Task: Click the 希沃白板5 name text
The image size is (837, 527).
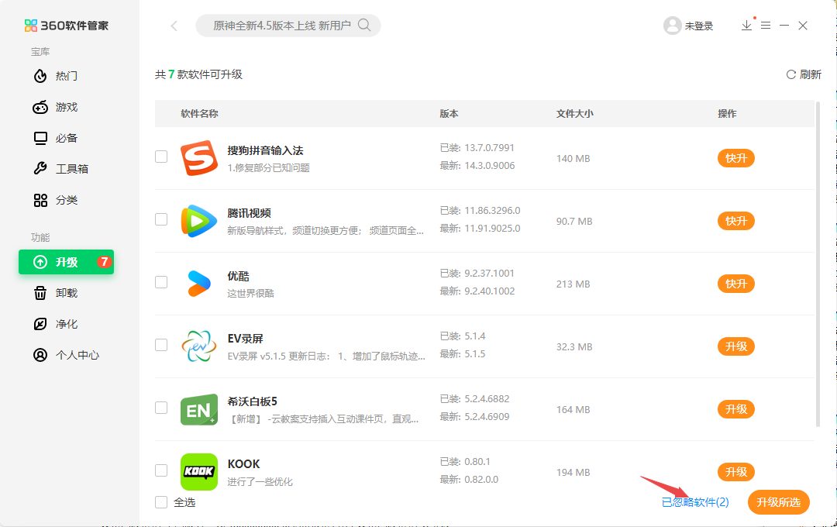Action: coord(253,401)
